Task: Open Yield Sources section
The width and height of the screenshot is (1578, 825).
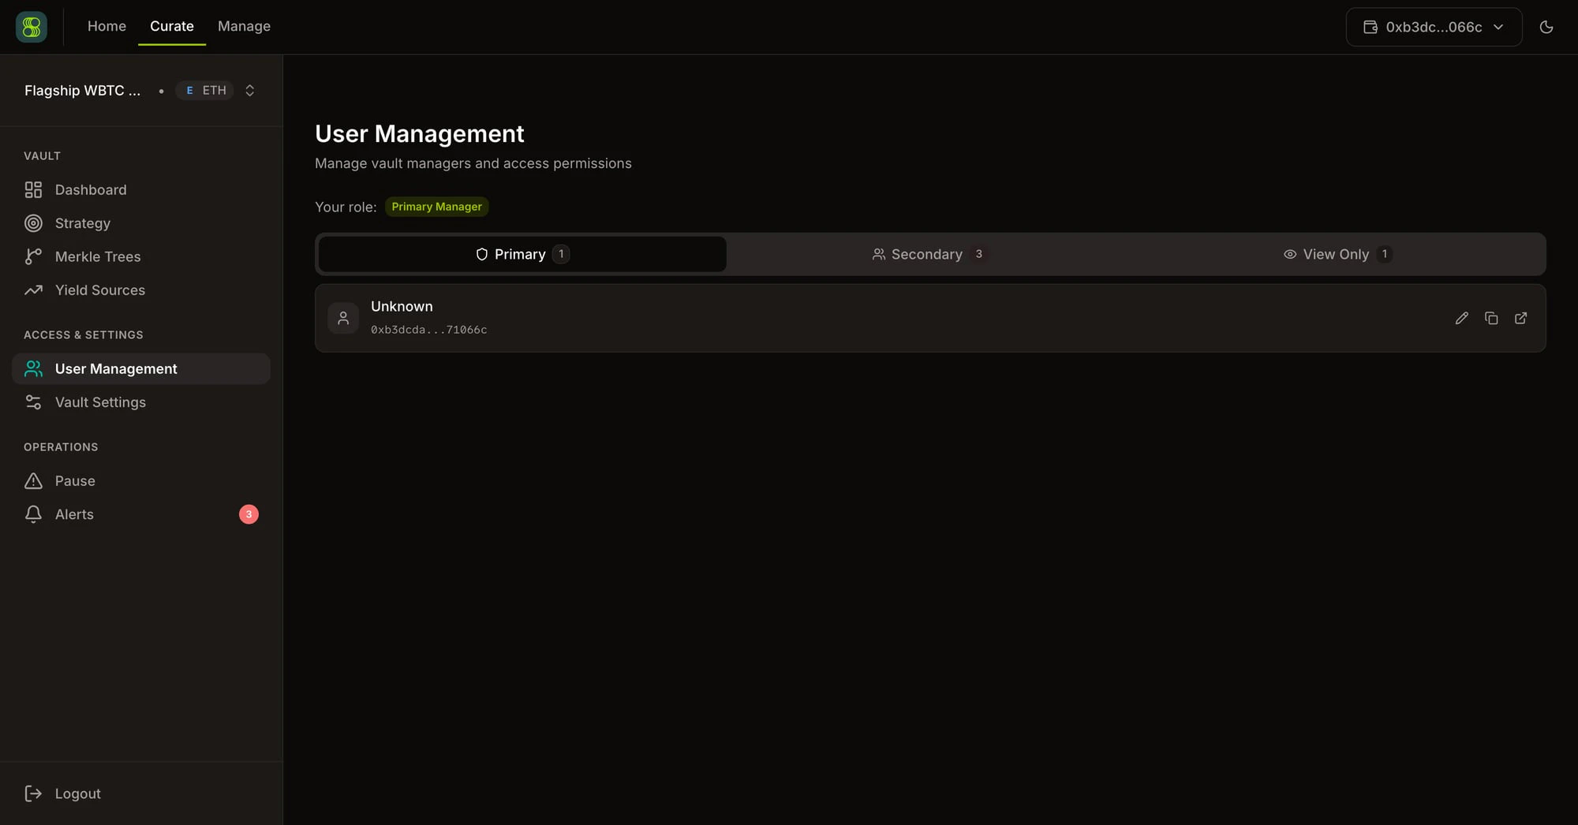Action: tap(140, 290)
